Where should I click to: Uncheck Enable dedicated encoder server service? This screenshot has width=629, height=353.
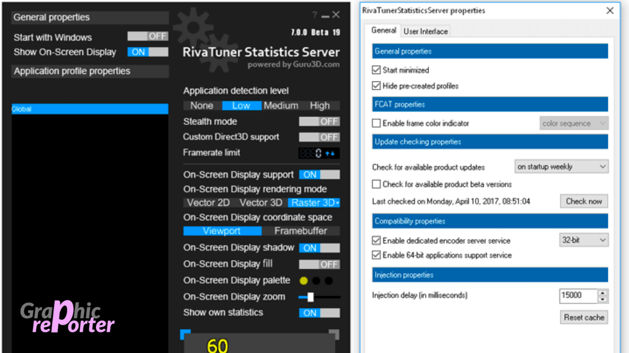coord(376,241)
